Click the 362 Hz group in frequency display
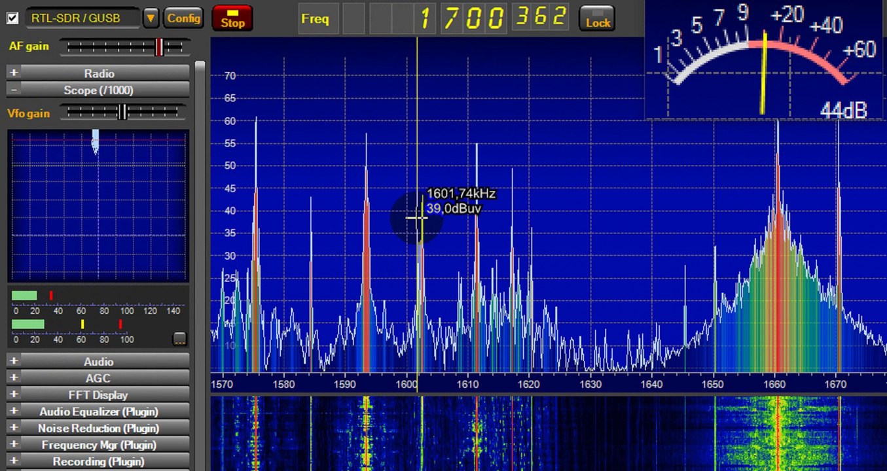 coord(541,17)
